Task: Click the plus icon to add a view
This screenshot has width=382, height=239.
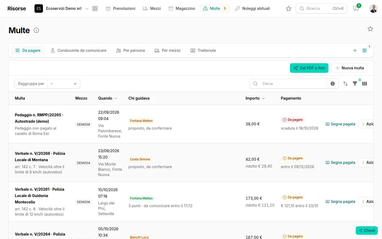Action: point(355,50)
